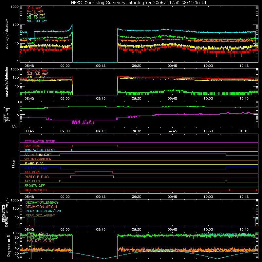Screen dimensions: 262x262
Task: Select the MAX_DET_VS_TOT legend label
Action: coord(40,241)
